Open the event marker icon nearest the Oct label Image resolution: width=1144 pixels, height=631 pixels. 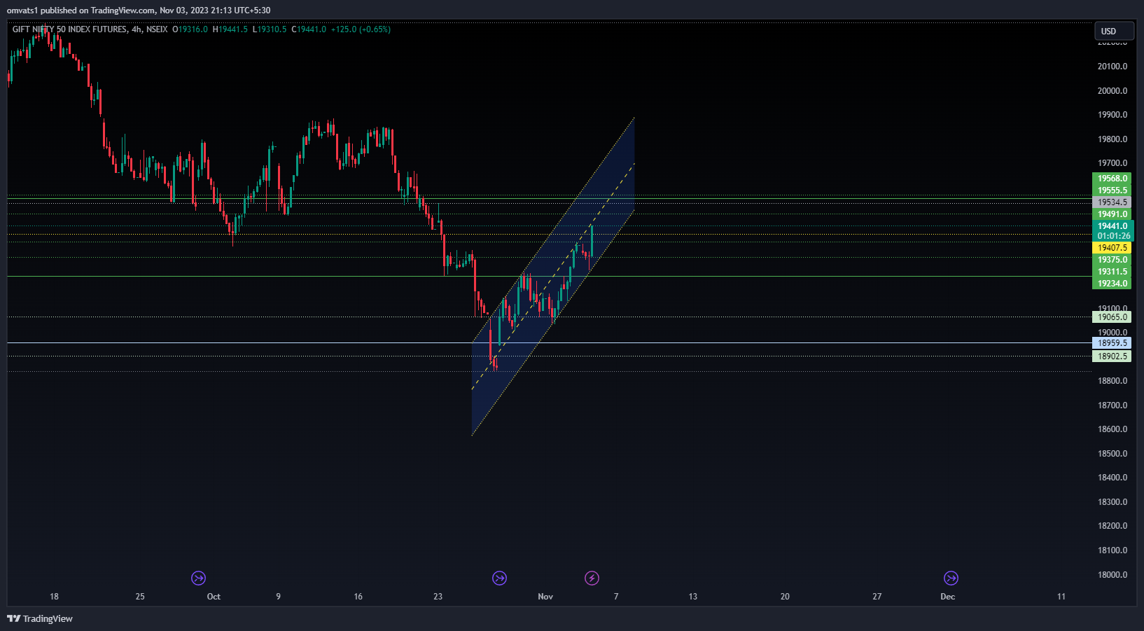pyautogui.click(x=198, y=578)
